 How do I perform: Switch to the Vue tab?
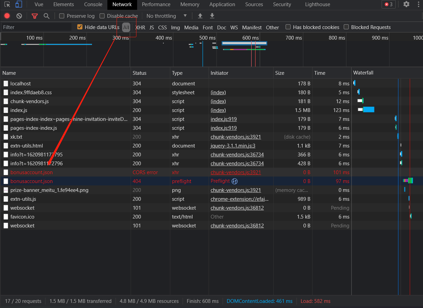point(39,4)
